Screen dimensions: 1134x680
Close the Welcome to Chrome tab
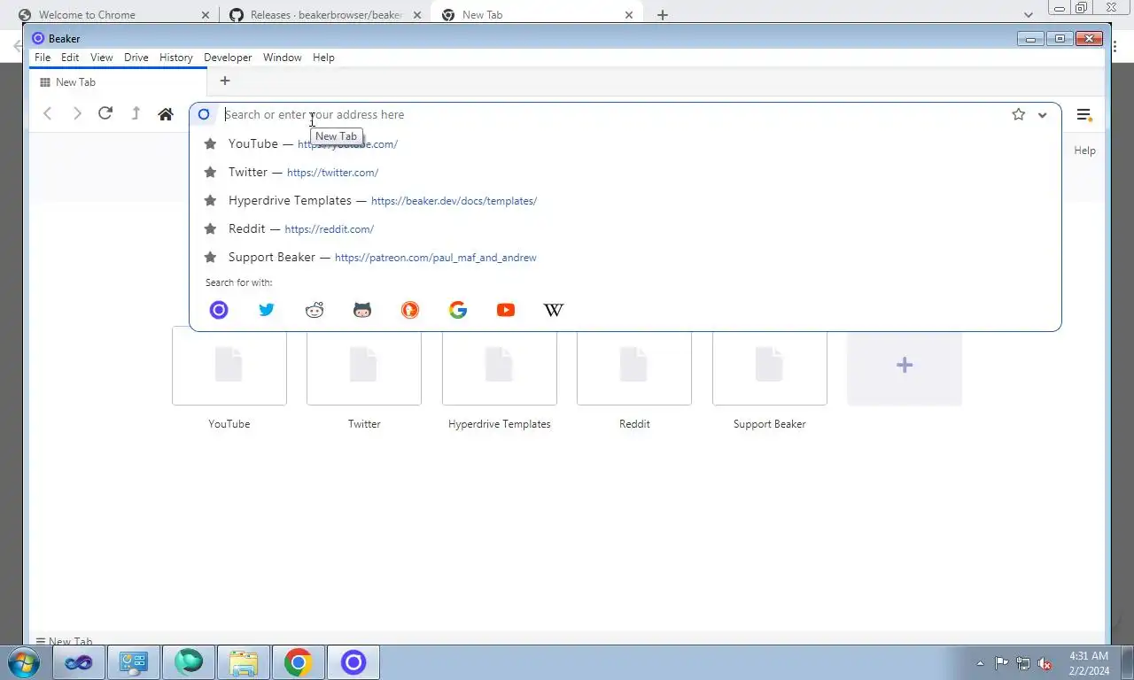(x=206, y=15)
